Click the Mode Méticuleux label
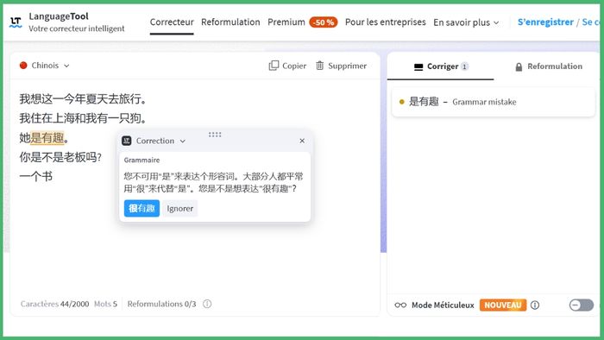Screen dimensions: 604x340 (443, 305)
